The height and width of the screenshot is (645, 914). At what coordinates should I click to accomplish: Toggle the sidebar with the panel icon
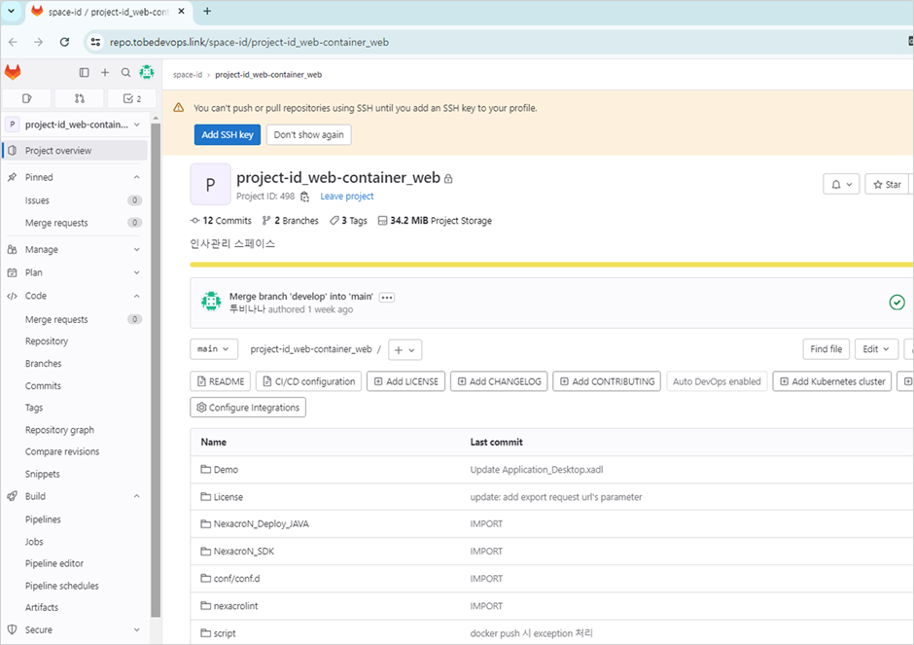84,72
